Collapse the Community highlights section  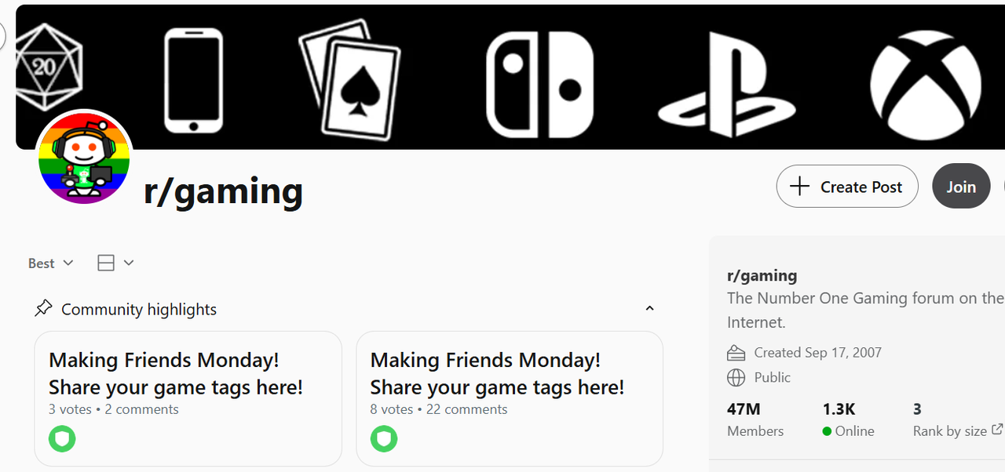click(x=649, y=309)
